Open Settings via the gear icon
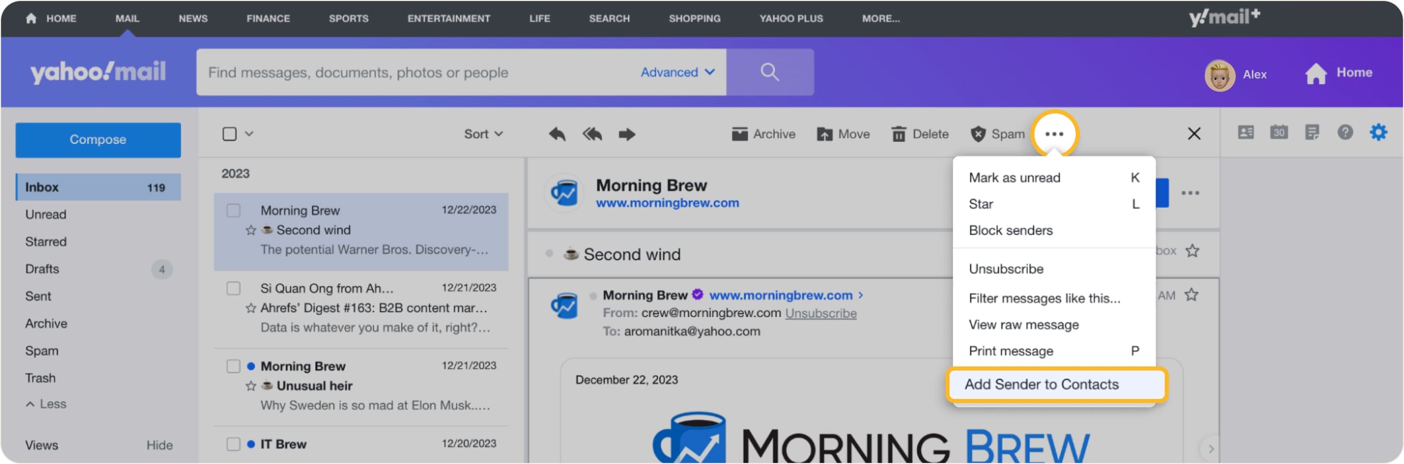This screenshot has height=464, width=1404. tap(1379, 132)
